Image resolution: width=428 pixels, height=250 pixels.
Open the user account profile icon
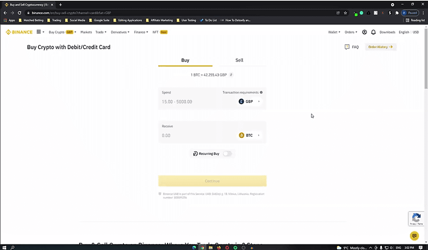pos(364,32)
